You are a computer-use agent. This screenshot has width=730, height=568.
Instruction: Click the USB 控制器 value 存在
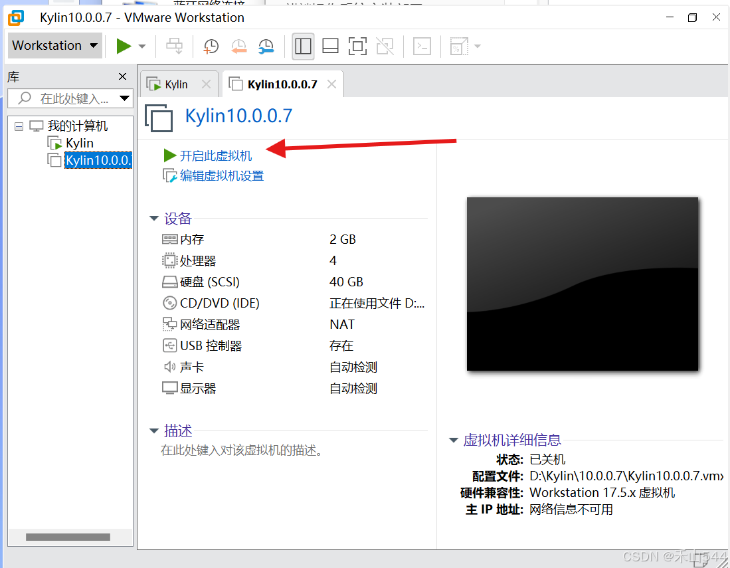pyautogui.click(x=341, y=346)
